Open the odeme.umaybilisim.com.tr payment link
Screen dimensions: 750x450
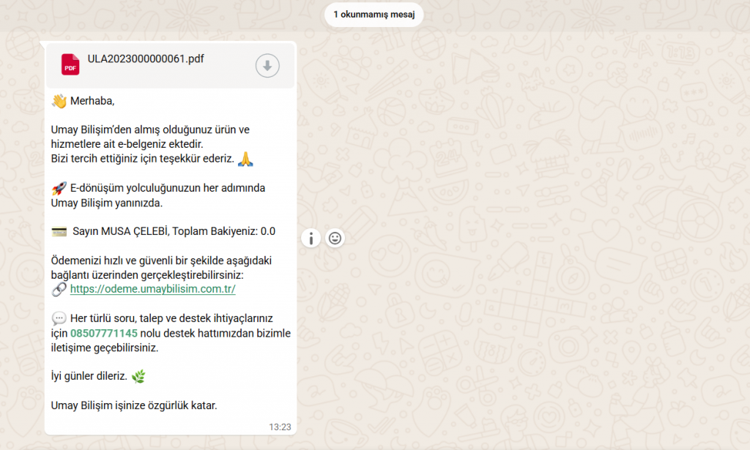click(152, 289)
